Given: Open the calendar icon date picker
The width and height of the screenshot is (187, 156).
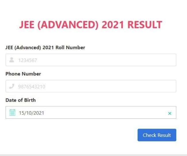Looking at the screenshot, I should (x=12, y=112).
